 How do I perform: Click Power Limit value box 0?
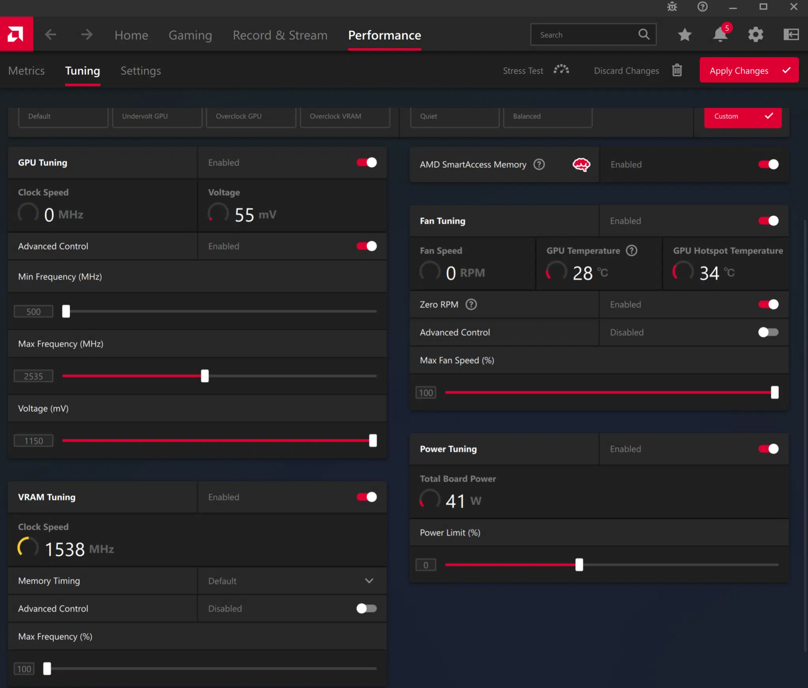(x=426, y=565)
